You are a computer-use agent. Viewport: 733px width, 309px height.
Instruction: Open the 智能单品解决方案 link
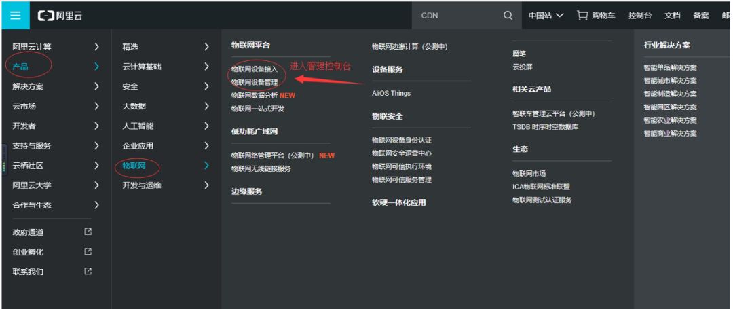[671, 67]
